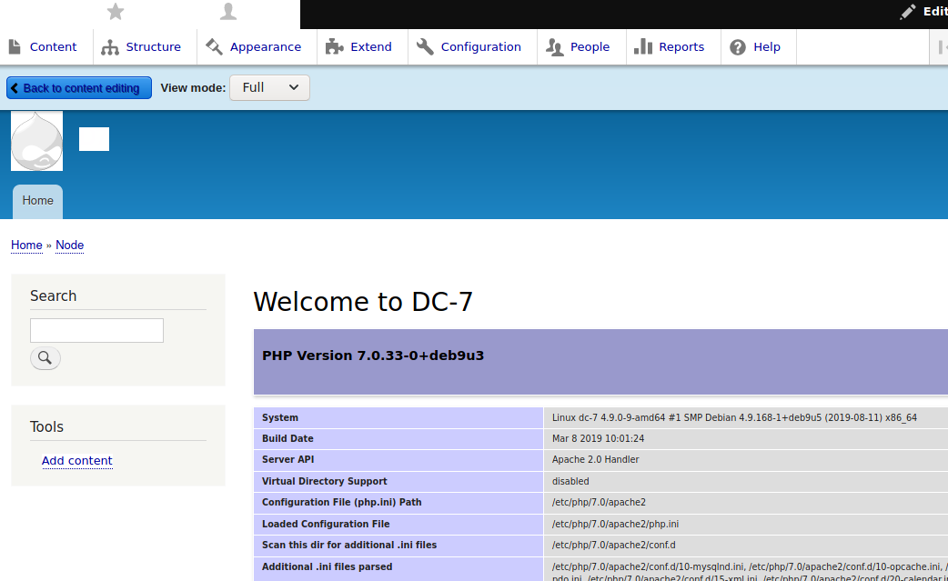Open the View mode Full dropdown
Image resolution: width=948 pixels, height=581 pixels.
(269, 87)
